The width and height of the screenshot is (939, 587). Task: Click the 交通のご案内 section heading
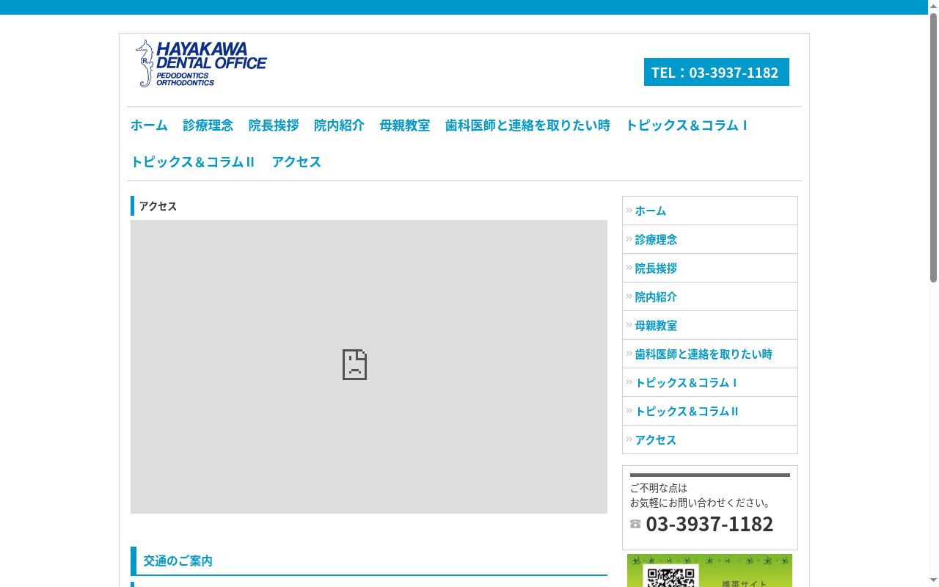click(178, 561)
